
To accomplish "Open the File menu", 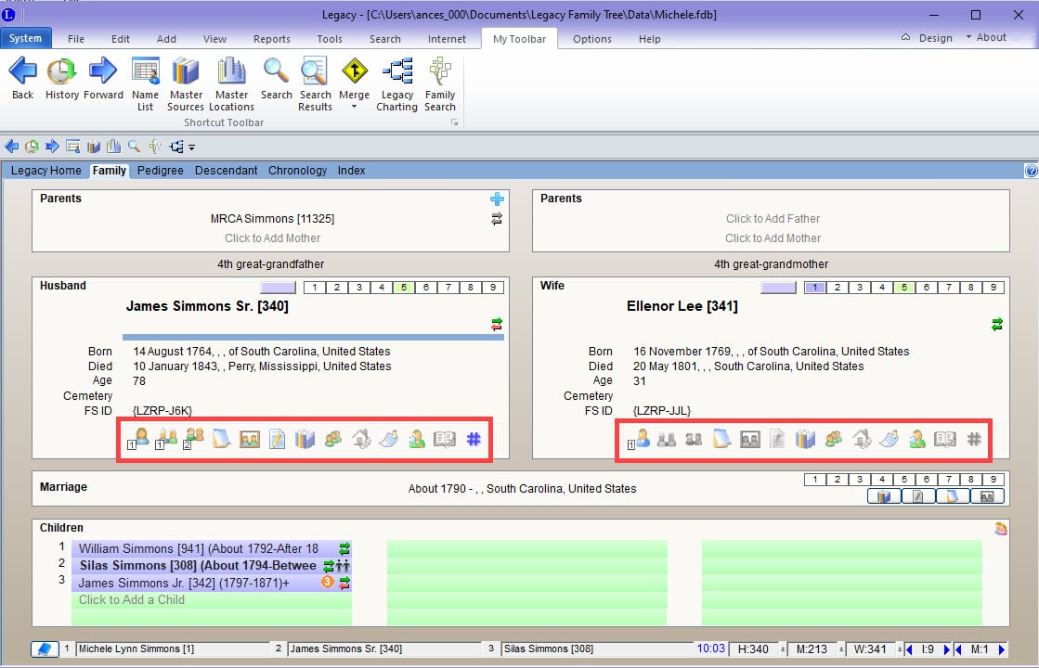I will 76,39.
